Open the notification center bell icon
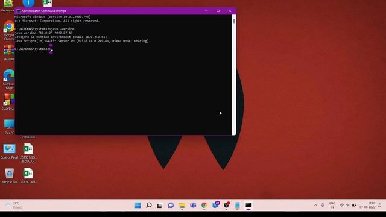This screenshot has width=386, height=217. click(x=379, y=205)
